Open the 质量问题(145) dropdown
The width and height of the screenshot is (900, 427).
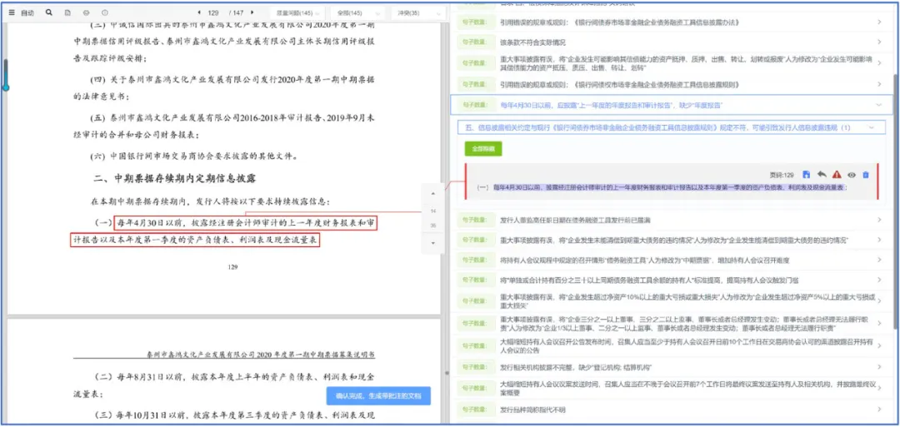pyautogui.click(x=297, y=12)
